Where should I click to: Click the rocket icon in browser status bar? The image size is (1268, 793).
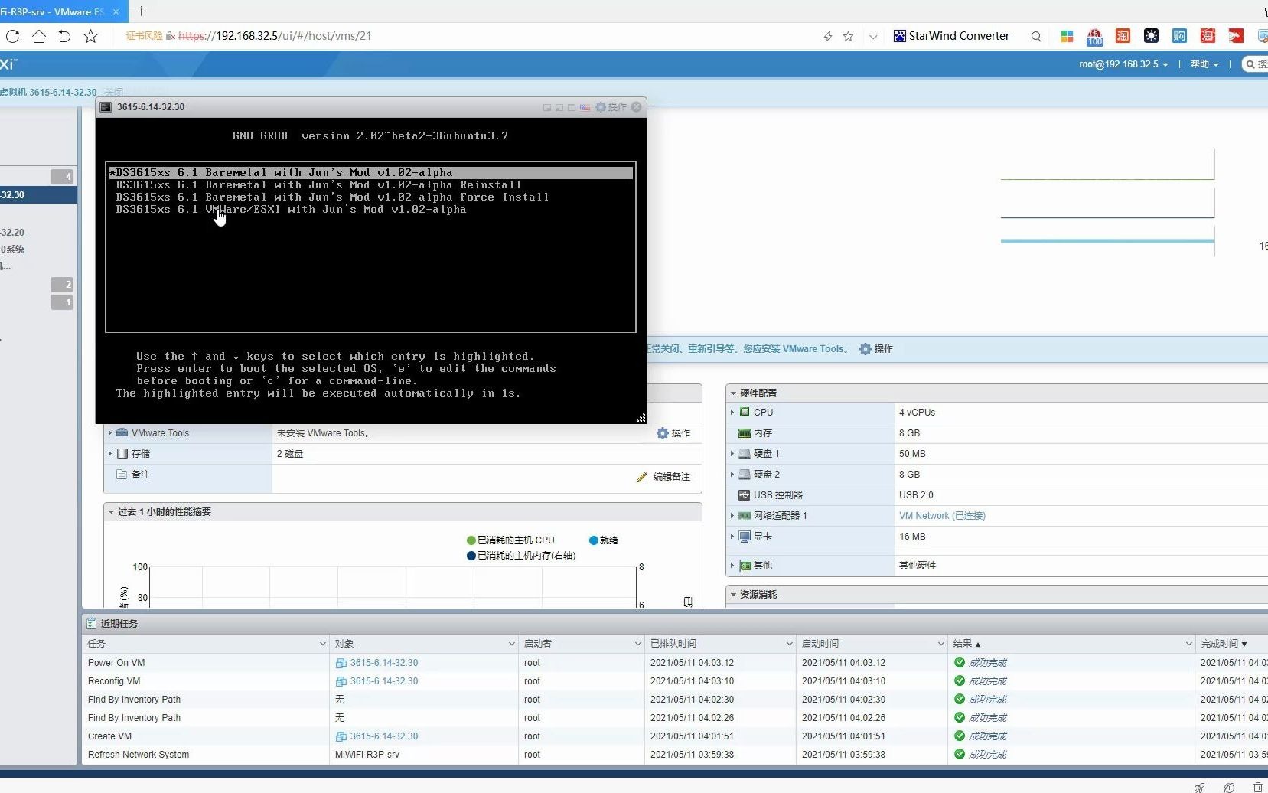(x=1199, y=787)
